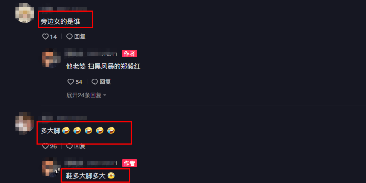
Task: Click reply bubble icon under 多大脚 comment
Action: (x=70, y=146)
